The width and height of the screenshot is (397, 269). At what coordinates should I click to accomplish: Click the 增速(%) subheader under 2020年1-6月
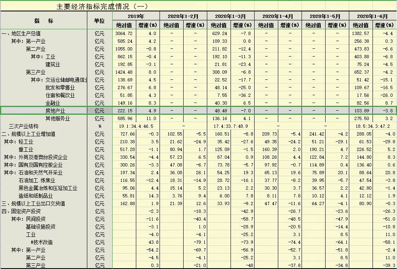tap(384, 25)
